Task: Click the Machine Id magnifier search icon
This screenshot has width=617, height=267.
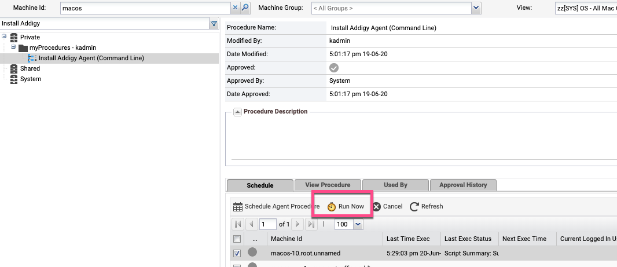Action: click(x=245, y=8)
